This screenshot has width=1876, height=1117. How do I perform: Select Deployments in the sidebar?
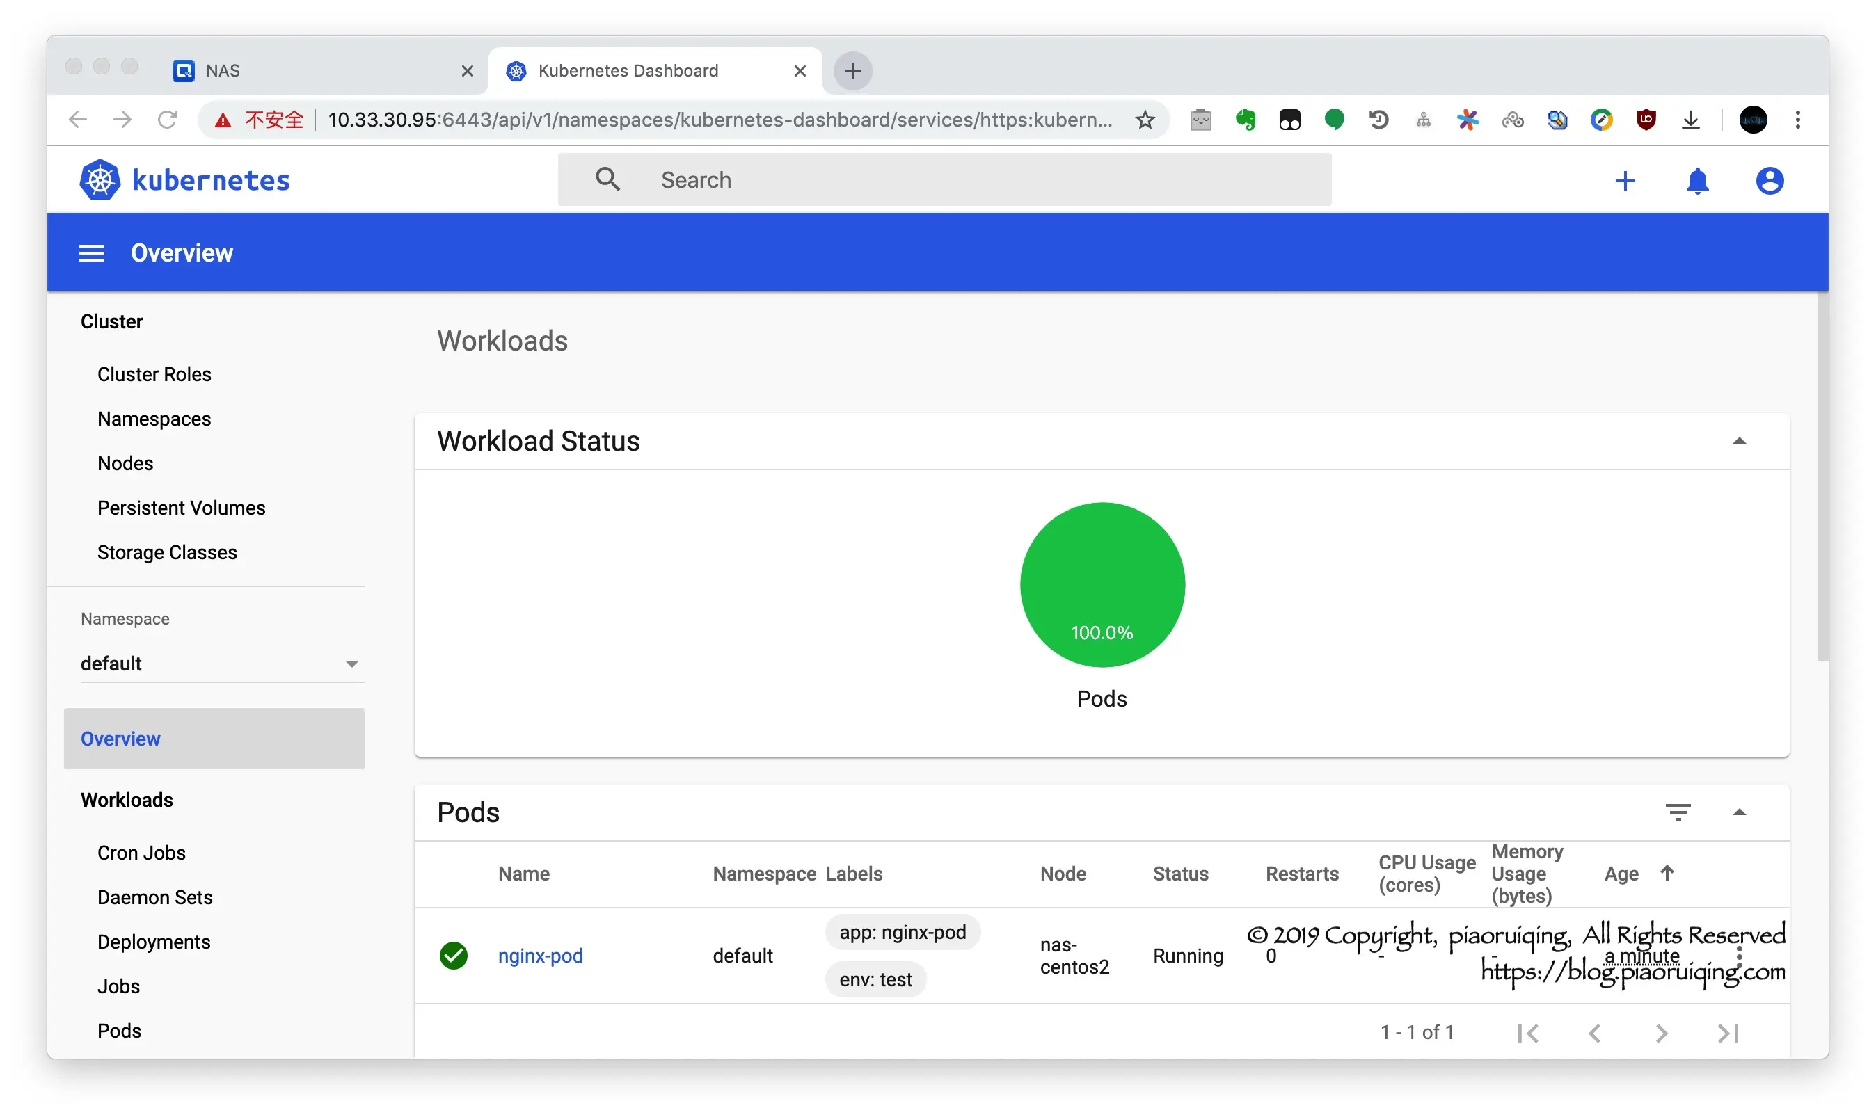pyautogui.click(x=154, y=942)
